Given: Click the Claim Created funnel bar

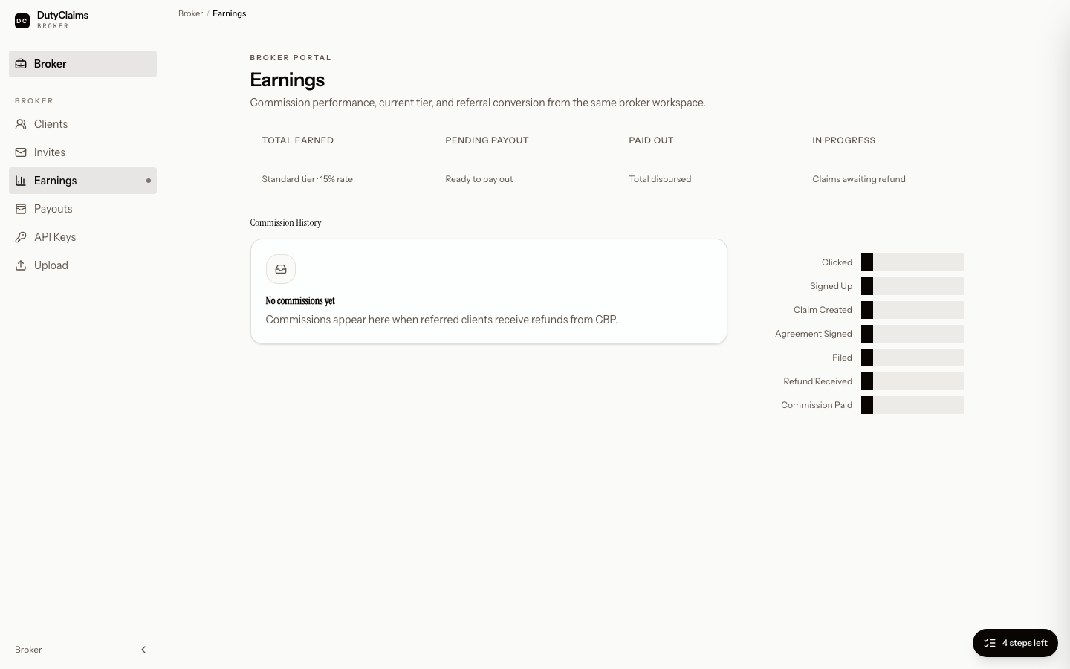Looking at the screenshot, I should pos(912,310).
